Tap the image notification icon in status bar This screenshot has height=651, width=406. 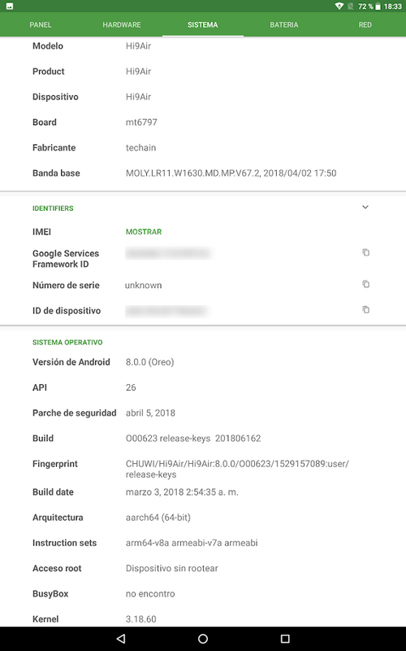click(10, 7)
